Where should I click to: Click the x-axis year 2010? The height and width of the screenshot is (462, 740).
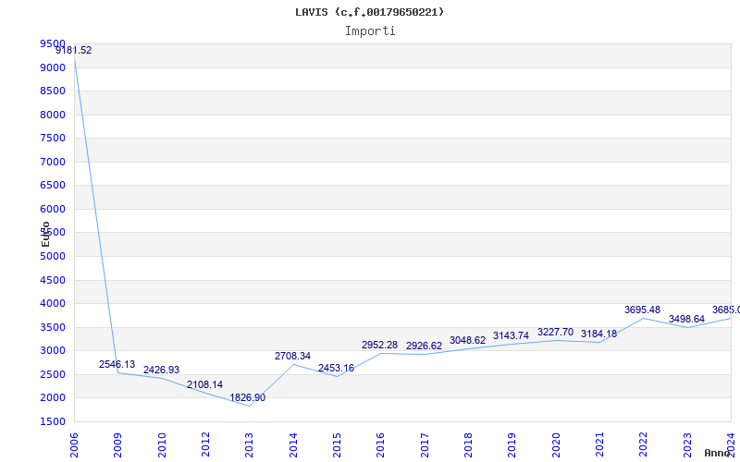coord(162,445)
